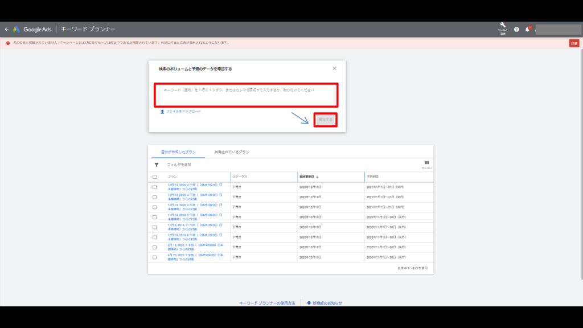583x328 pixels.
Task: Click the red alert icon in banner
Action: (x=8, y=43)
